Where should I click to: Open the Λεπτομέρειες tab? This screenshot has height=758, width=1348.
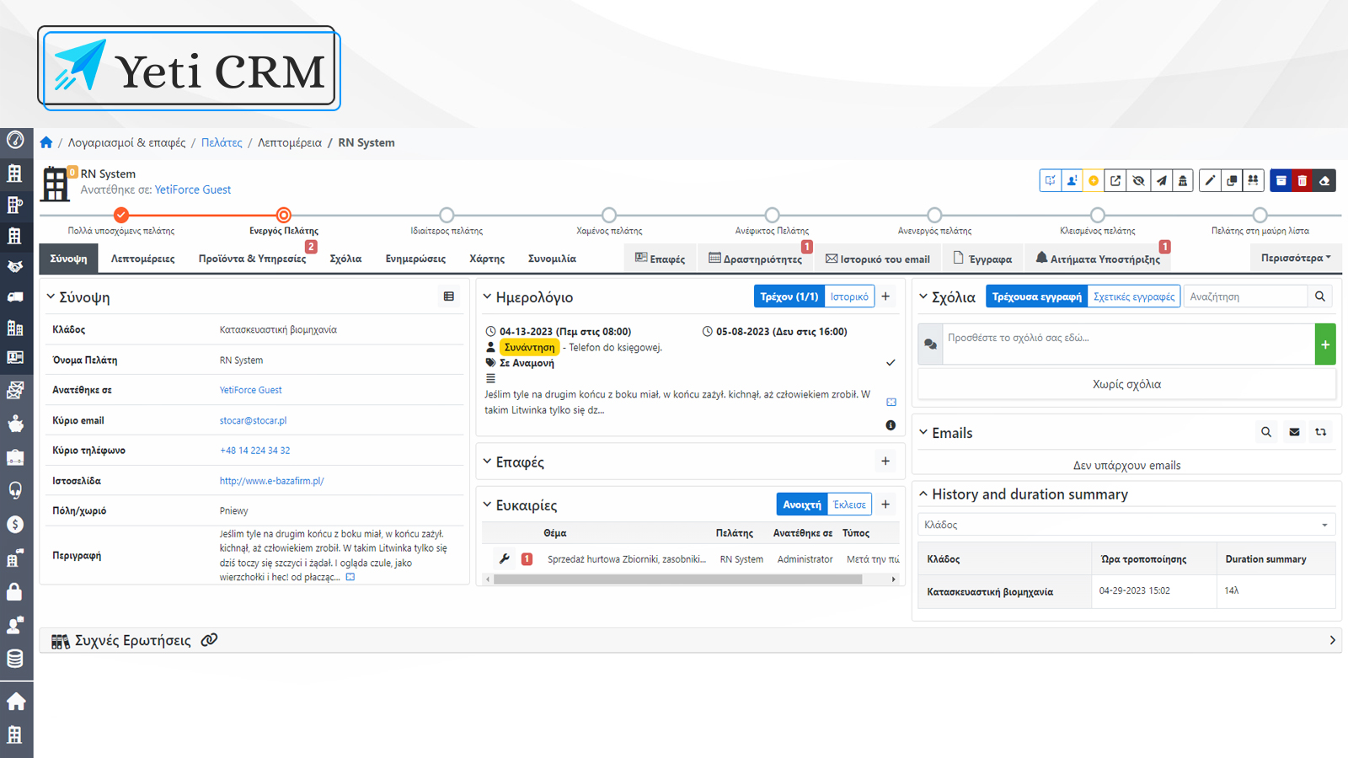[x=142, y=259]
